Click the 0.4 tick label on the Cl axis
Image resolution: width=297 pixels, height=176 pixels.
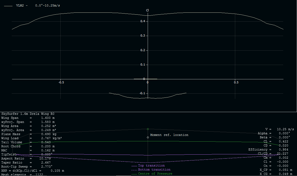click(x=143, y=21)
